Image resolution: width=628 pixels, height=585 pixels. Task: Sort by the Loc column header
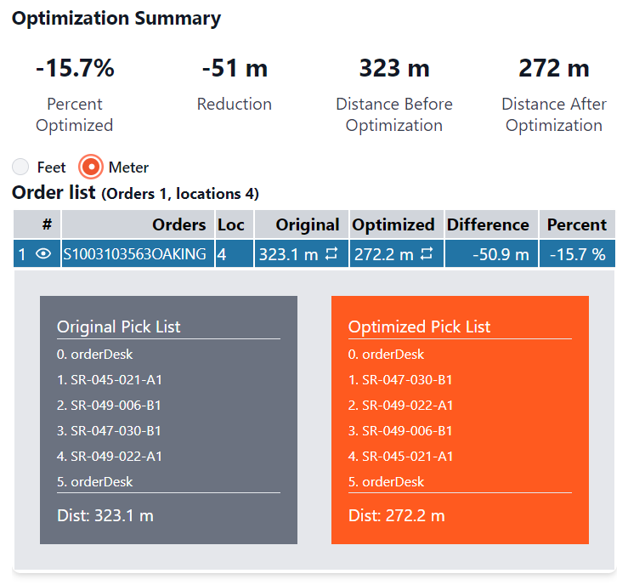[x=230, y=224]
